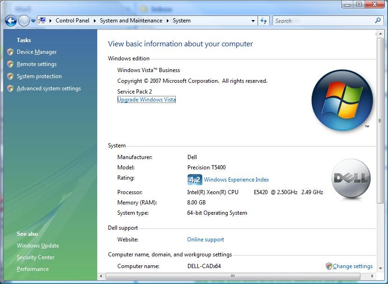Click shield icon beside Advanced system settings
Viewport: 388px width, 284px height.
(10, 88)
